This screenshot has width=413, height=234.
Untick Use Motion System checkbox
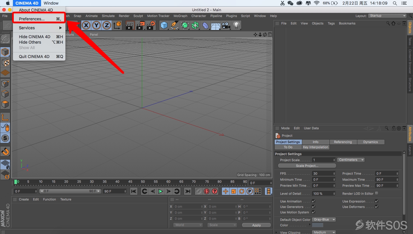(313, 212)
